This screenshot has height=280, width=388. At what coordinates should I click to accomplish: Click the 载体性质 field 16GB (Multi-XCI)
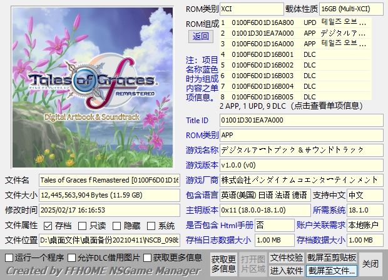tap(351, 9)
